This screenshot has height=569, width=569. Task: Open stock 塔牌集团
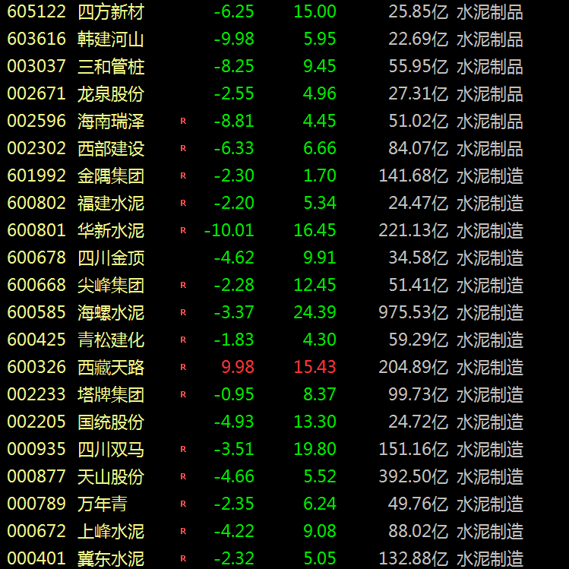(x=111, y=394)
